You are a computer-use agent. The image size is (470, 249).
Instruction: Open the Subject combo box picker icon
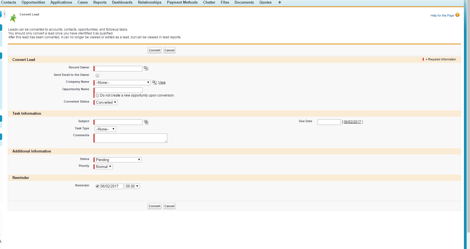[x=146, y=122]
